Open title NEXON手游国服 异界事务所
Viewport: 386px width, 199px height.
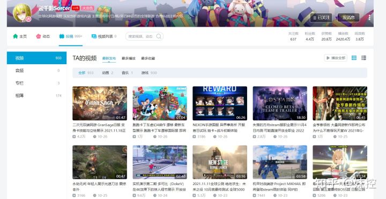[x=219, y=128]
